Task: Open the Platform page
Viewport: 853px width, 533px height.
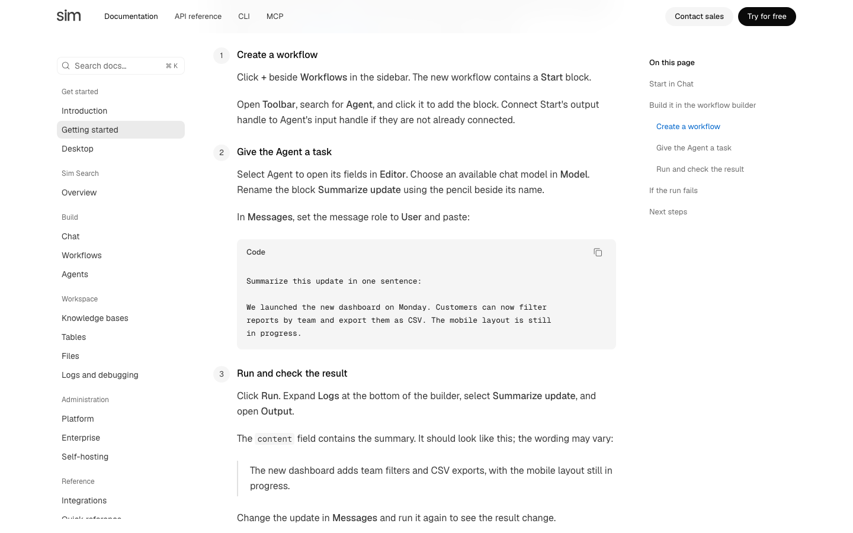Action: click(121, 419)
